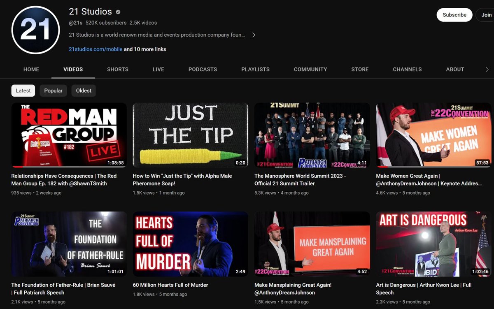Expand the channel description with the chevron
The height and width of the screenshot is (309, 494).
tap(254, 35)
